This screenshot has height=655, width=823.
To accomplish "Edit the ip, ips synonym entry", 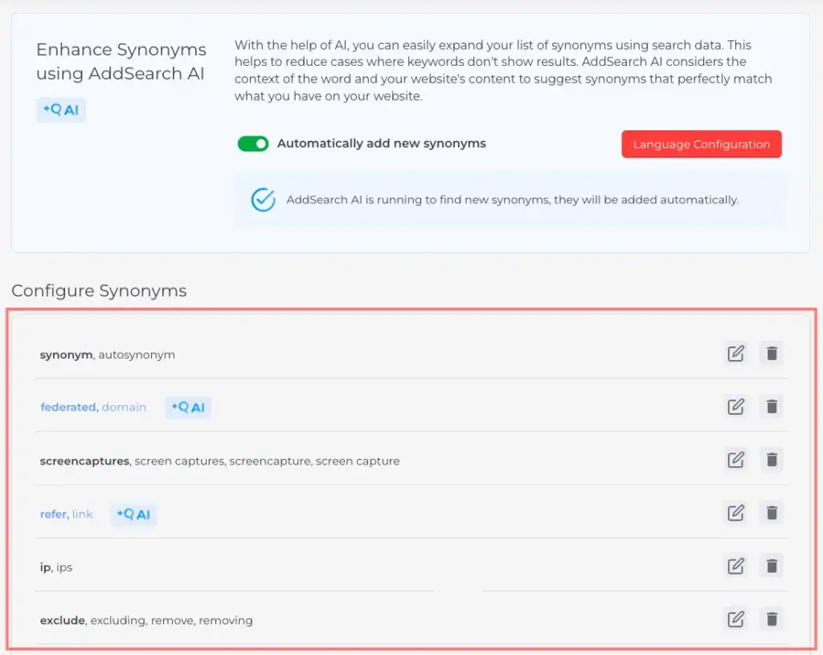I will (735, 566).
